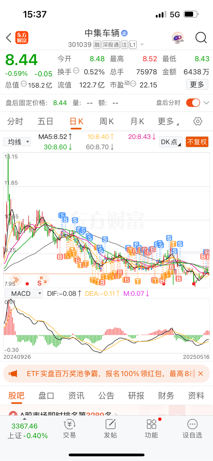Open the 功能 functions icon
Image resolution: width=213 pixels, height=461 pixels.
coord(151,429)
